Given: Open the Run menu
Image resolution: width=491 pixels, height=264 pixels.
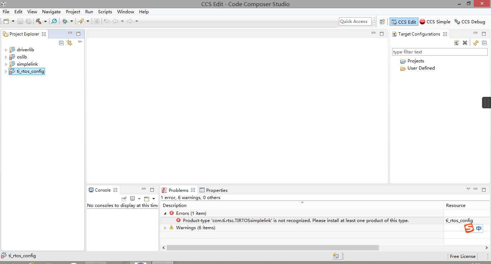Looking at the screenshot, I should pos(89,12).
